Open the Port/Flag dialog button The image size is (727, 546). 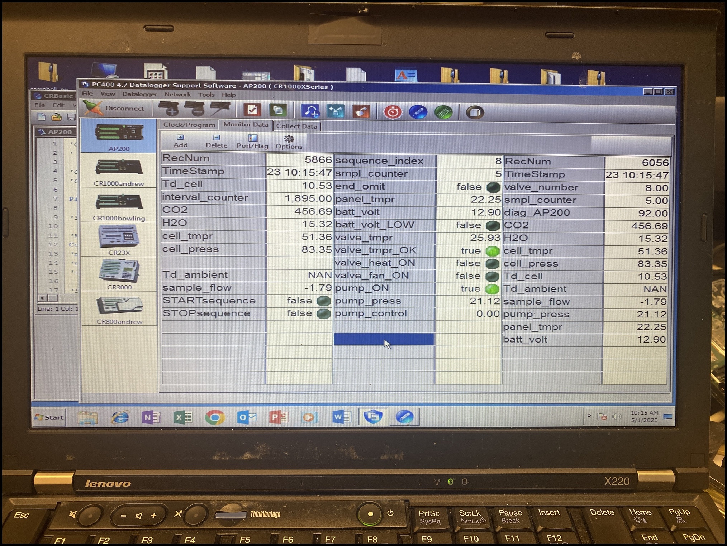coord(252,142)
